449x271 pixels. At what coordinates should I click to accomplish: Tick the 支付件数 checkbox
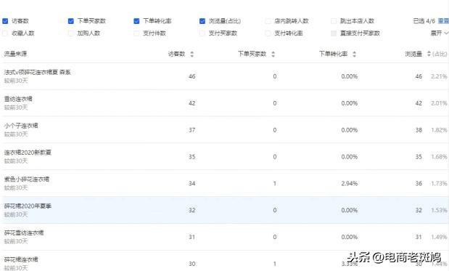[136, 33]
